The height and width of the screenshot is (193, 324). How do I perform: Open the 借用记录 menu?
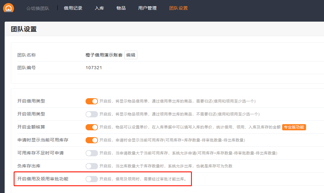pos(73,8)
